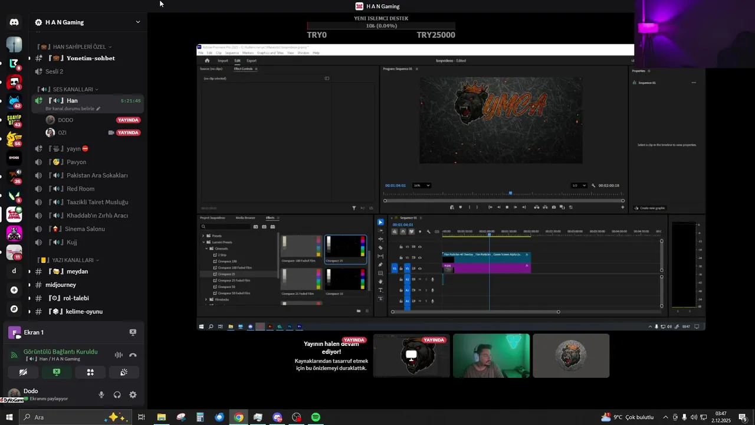Screen dimensions: 755x425
Task: Toggle the V3 track lock
Action: click(x=401, y=247)
